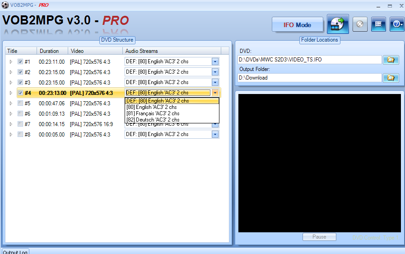Click the Video column header
The image size is (405, 254).
click(x=95, y=51)
